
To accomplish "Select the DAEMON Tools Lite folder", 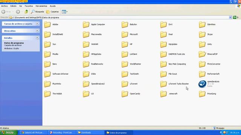I will (x=172, y=54).
